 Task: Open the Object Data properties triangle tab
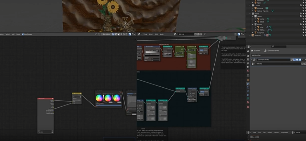click(248, 99)
